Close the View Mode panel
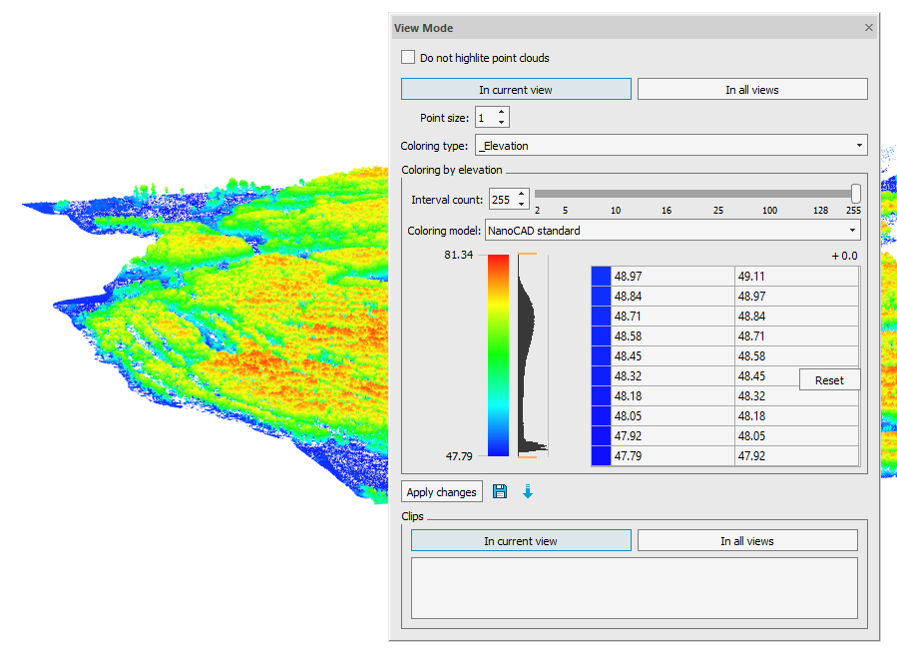 (x=868, y=28)
